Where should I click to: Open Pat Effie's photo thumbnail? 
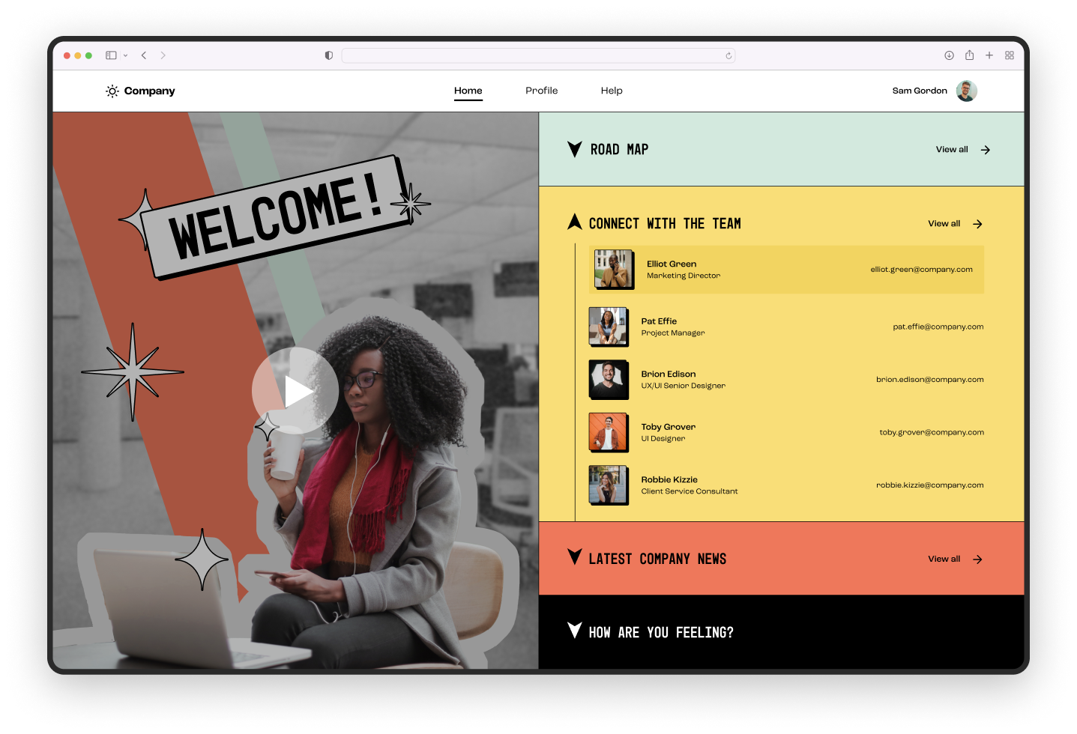609,327
